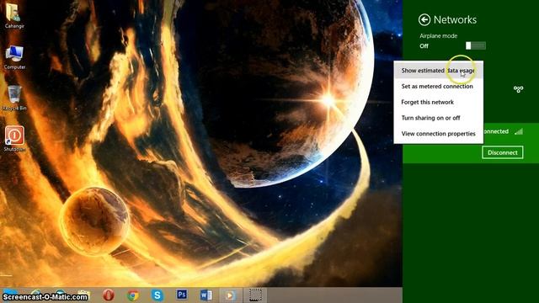
Task: Open Microsoft Word from the taskbar
Action: [x=206, y=295]
